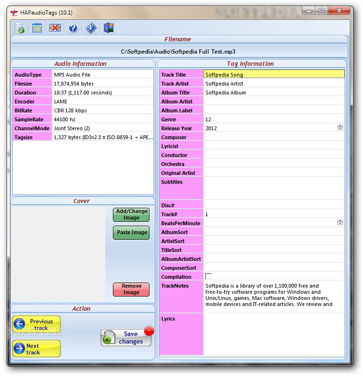Click the blue right arrow on Next track
Screen dimensions: 363x376
pos(19,348)
